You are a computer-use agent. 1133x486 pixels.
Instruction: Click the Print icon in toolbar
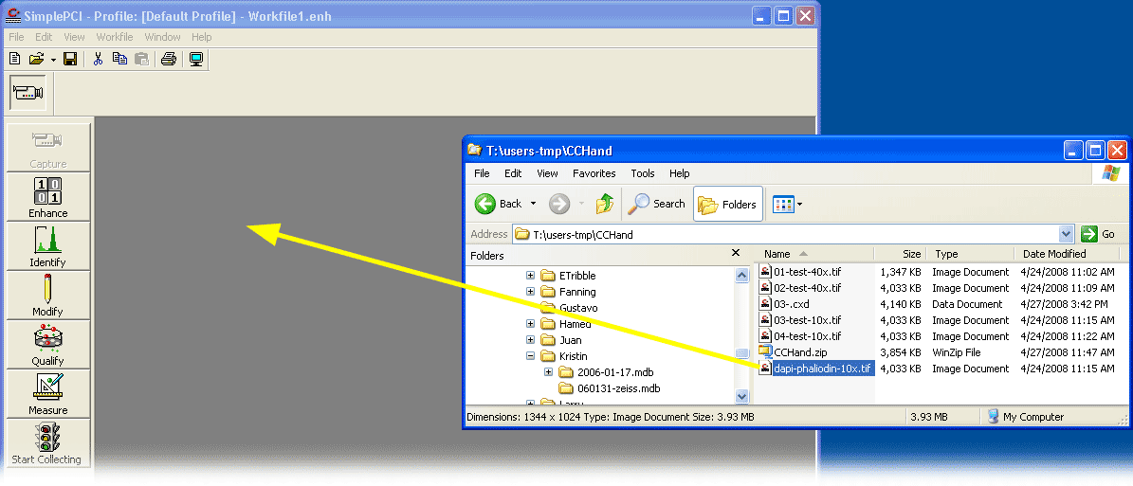coord(169,59)
